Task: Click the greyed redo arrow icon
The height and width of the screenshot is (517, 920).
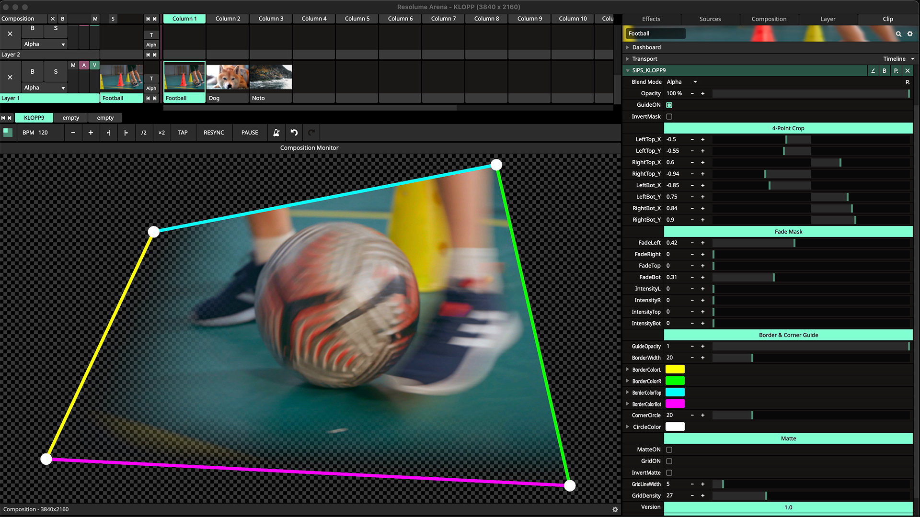Action: tap(311, 133)
